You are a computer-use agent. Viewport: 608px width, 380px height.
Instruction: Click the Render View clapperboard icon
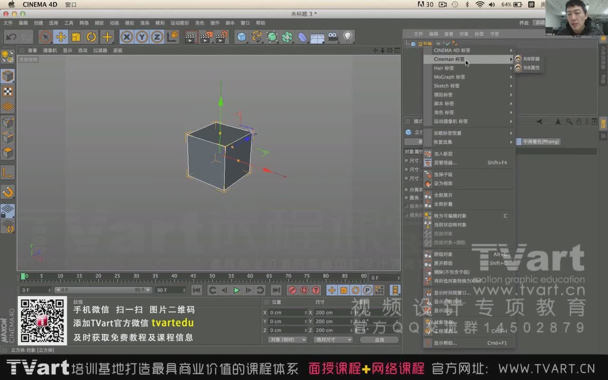tap(191, 37)
